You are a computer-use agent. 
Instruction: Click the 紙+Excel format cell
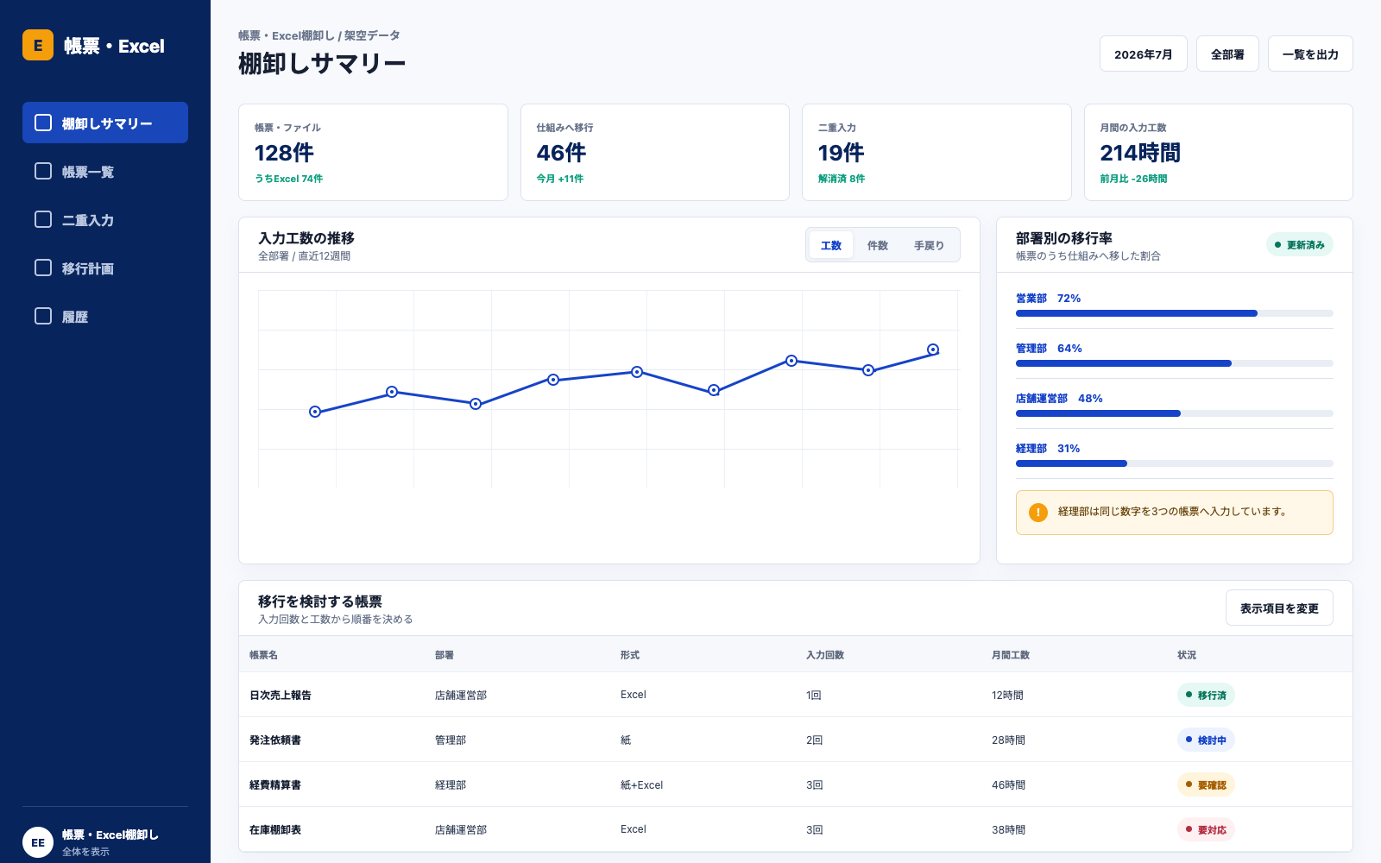tap(641, 784)
